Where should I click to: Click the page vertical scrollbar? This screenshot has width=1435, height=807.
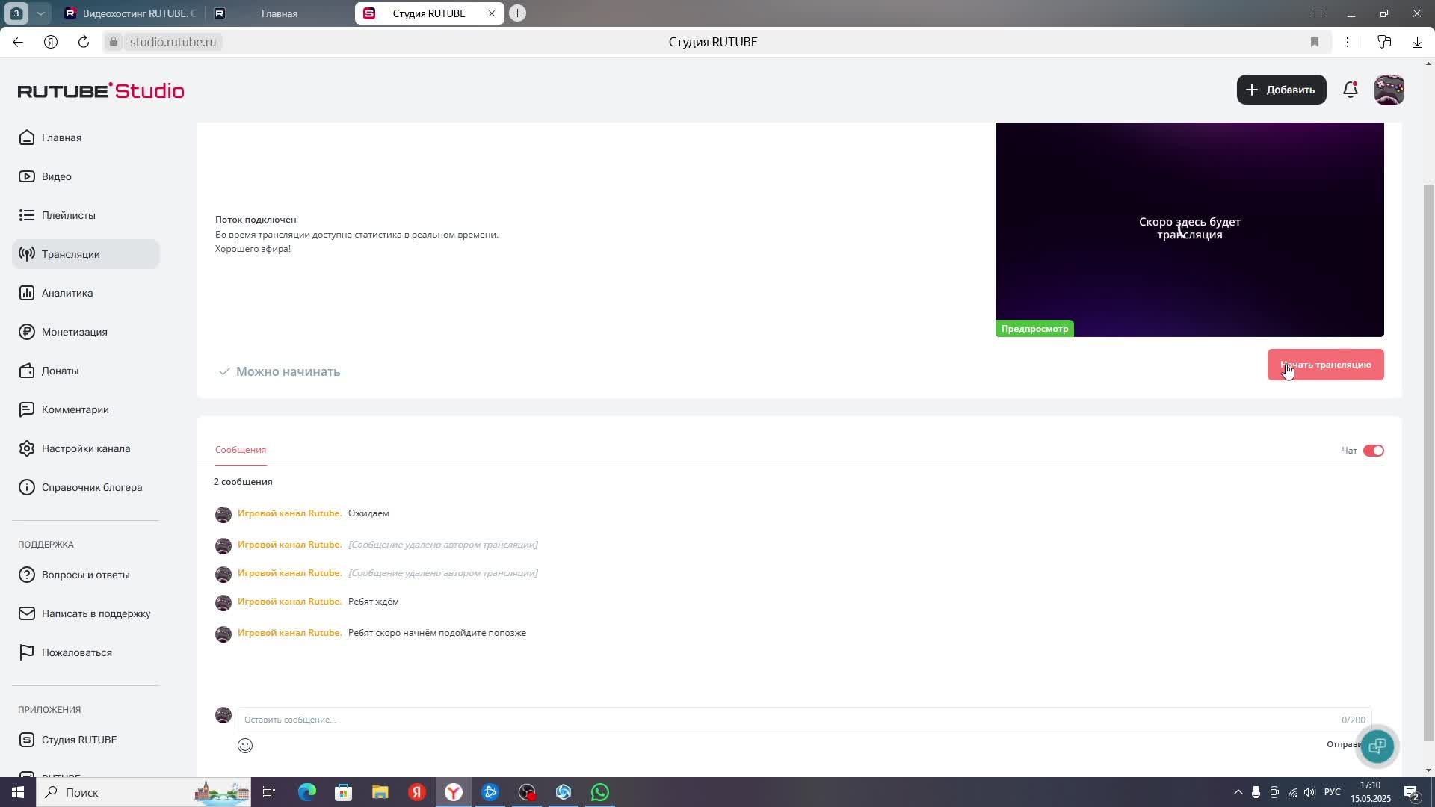coord(1428,463)
